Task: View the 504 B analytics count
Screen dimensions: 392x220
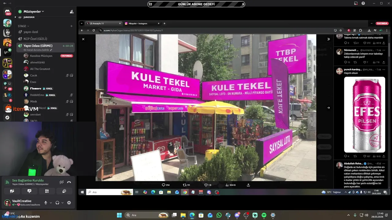Action: 231,185
